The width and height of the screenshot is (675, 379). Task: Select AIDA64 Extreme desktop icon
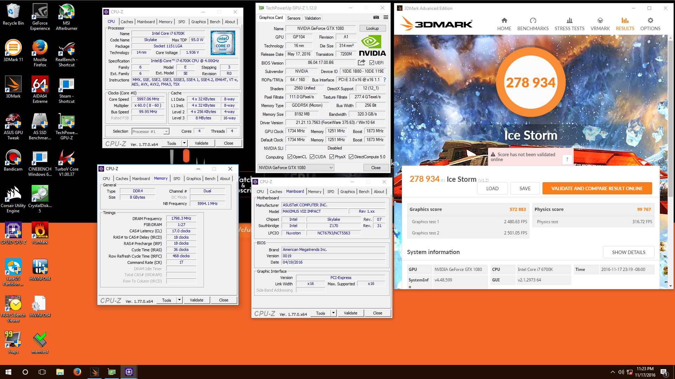coord(40,90)
